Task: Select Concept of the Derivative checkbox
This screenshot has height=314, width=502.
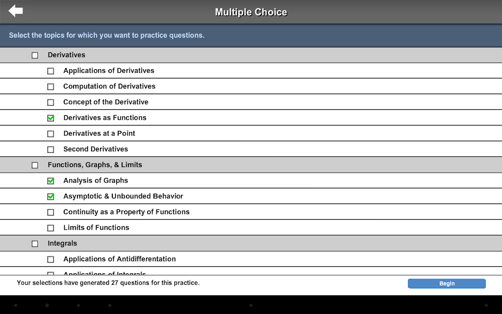Action: [50, 103]
